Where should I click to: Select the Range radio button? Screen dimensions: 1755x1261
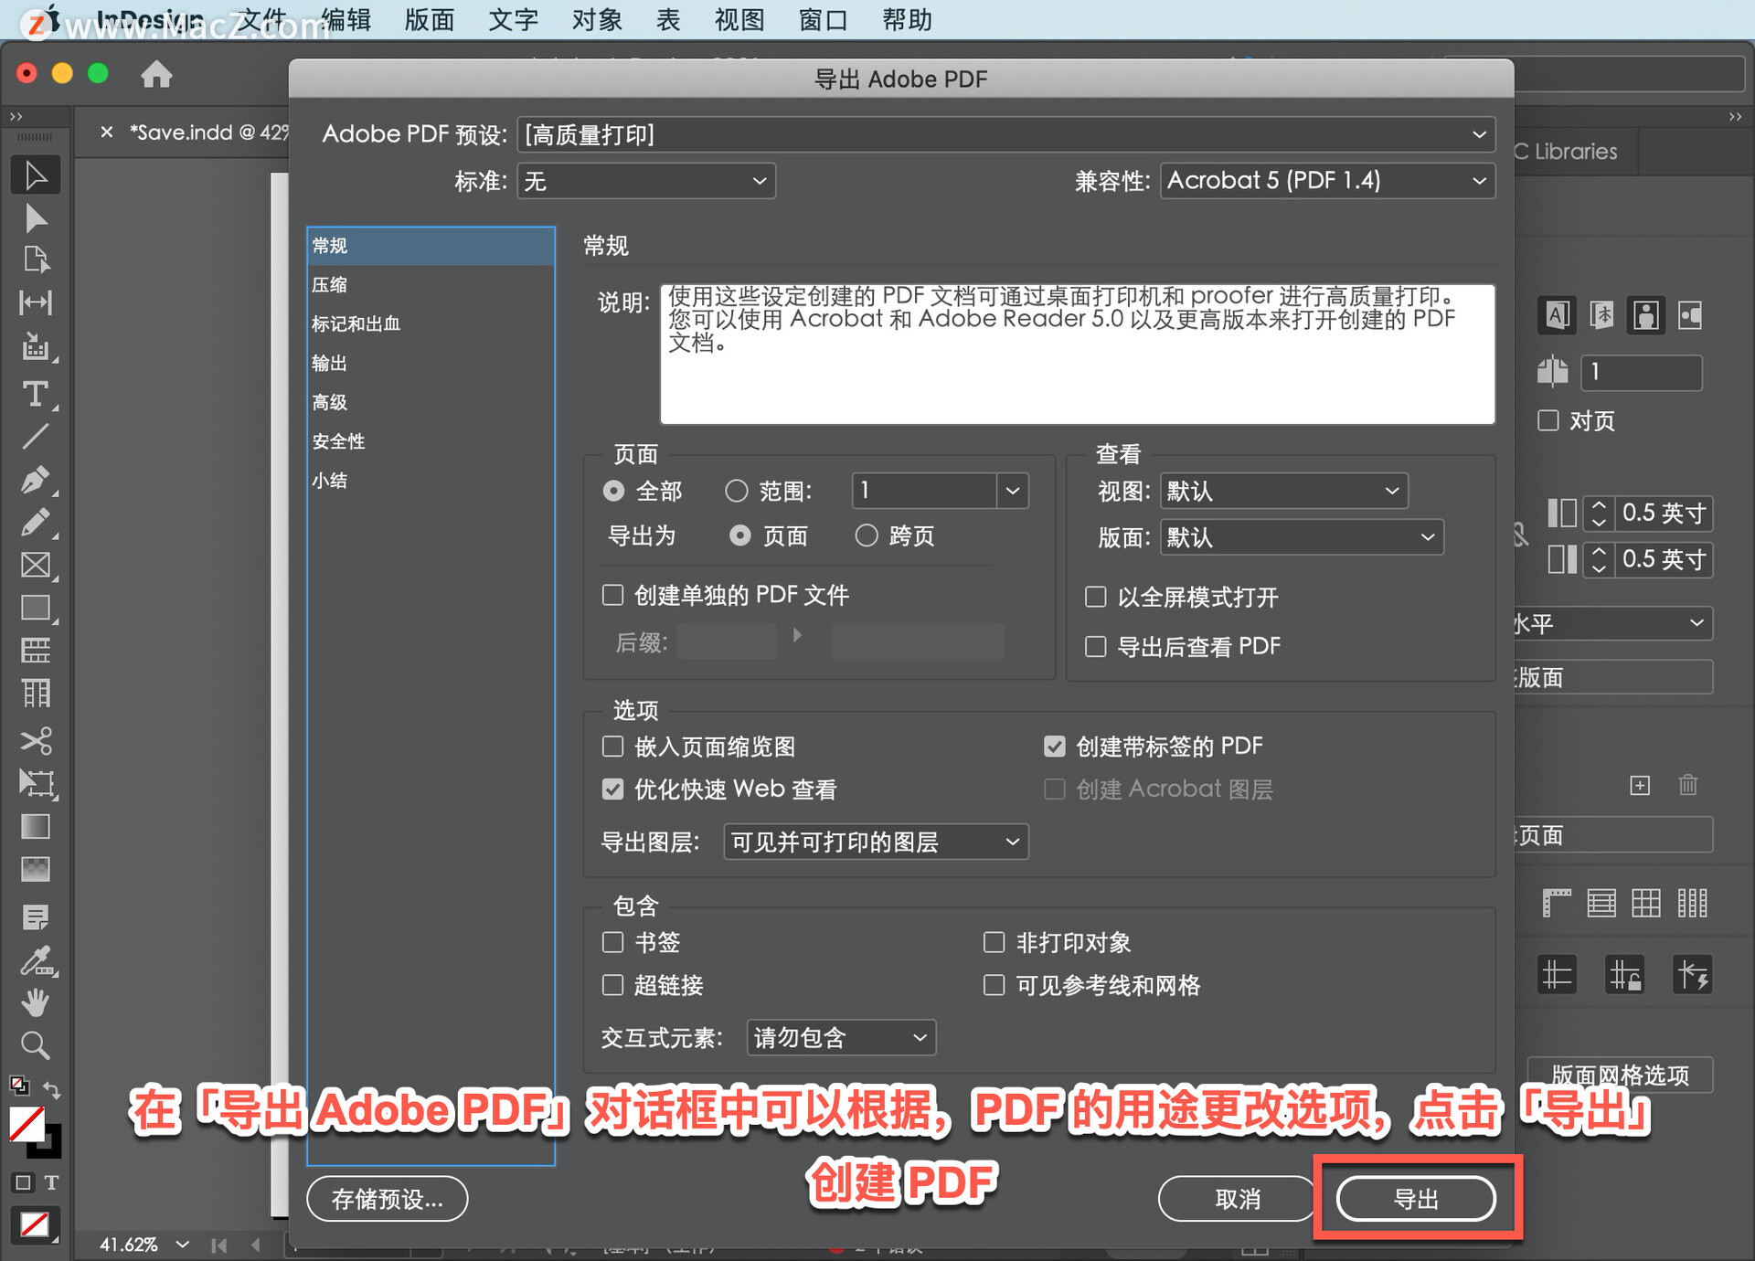pos(736,491)
